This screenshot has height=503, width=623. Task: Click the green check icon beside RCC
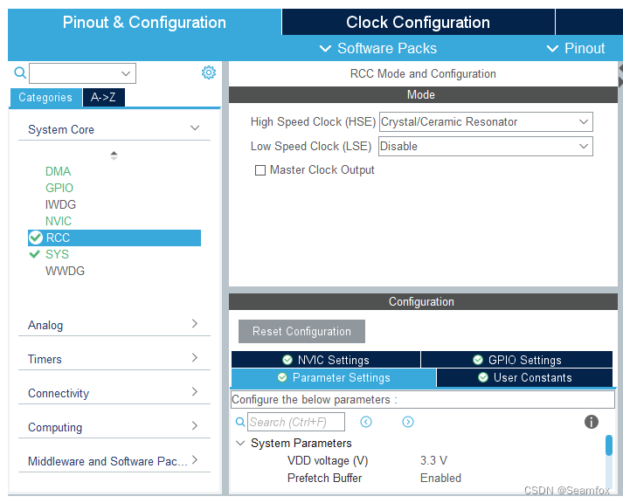(36, 238)
